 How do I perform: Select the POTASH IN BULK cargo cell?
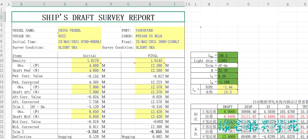click(x=160, y=36)
